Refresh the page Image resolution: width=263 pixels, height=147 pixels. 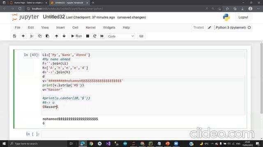20,9
